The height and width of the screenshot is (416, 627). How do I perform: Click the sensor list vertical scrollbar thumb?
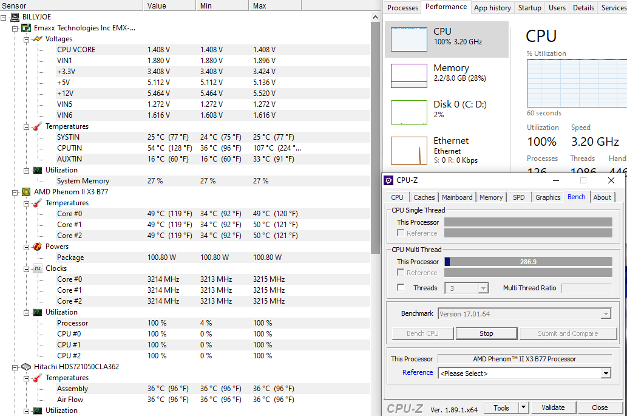[x=375, y=138]
